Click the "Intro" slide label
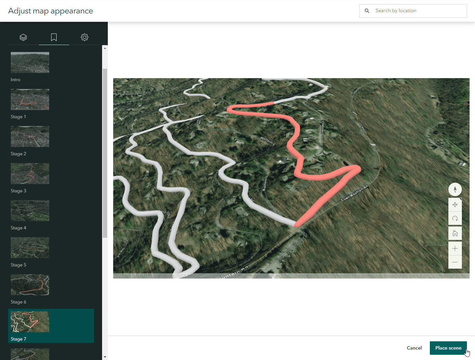The height and width of the screenshot is (360, 475). (x=15, y=80)
